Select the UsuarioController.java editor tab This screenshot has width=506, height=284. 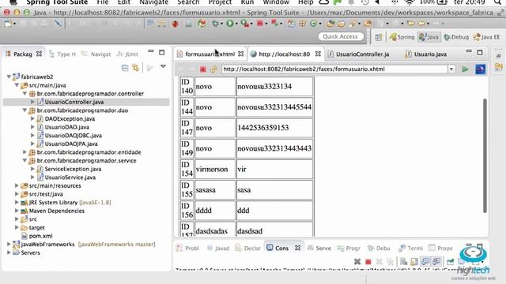point(359,54)
